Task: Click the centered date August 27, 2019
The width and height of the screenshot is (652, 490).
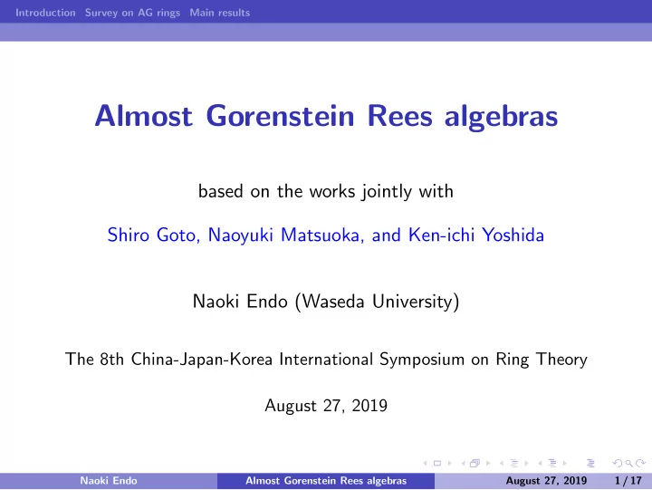Action: pos(326,406)
